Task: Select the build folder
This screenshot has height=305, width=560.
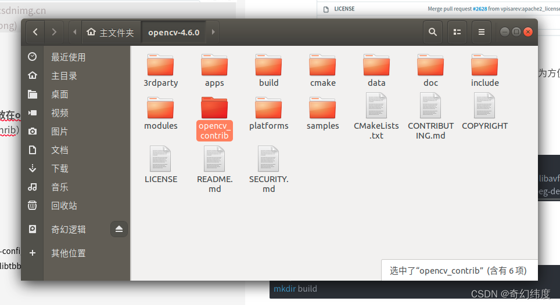Action: pyautogui.click(x=268, y=71)
